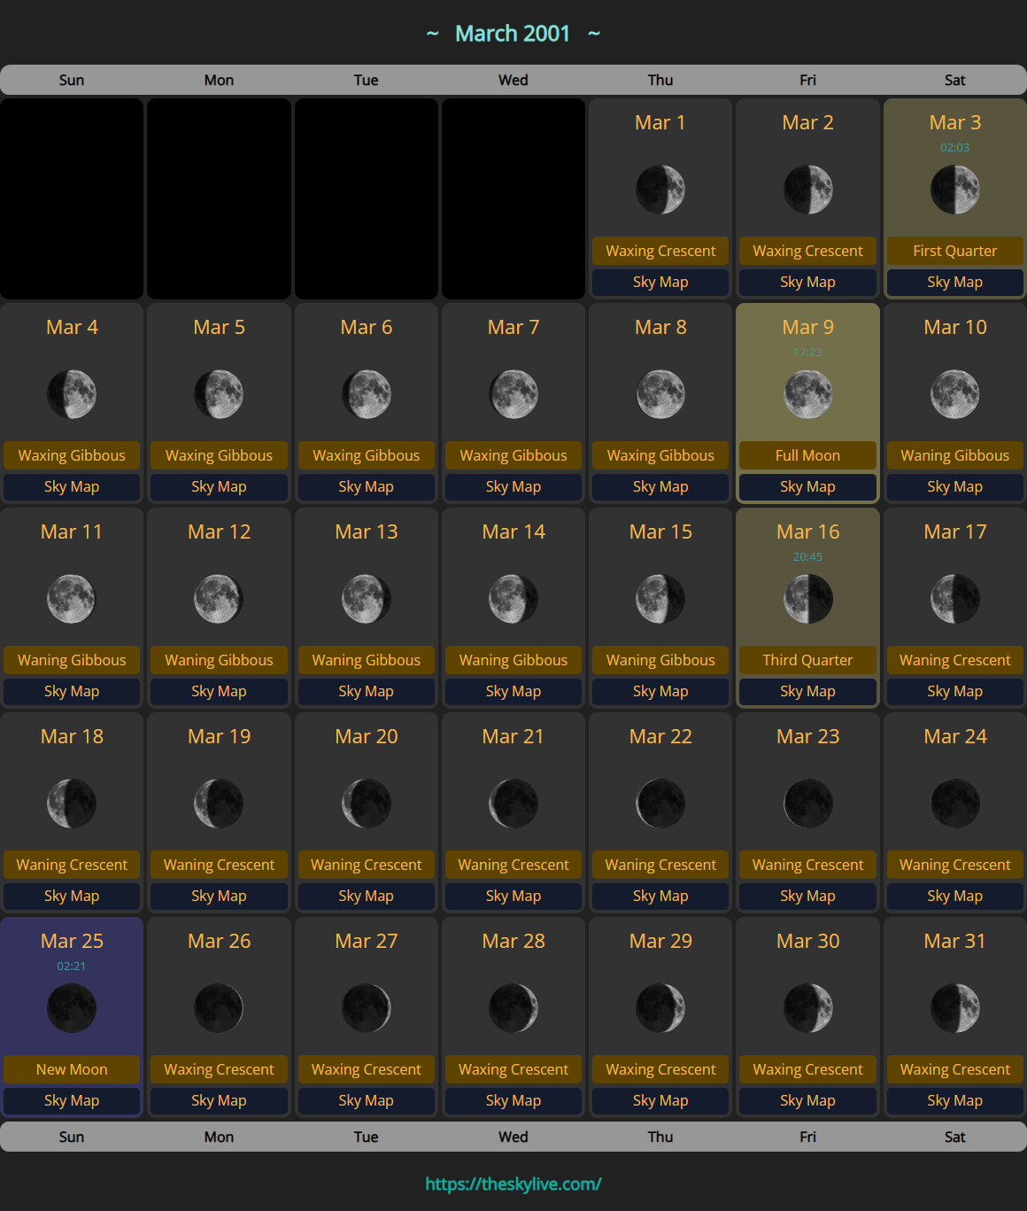The width and height of the screenshot is (1027, 1211).
Task: Click the First Quarter label on Mar 3
Action: click(x=954, y=251)
